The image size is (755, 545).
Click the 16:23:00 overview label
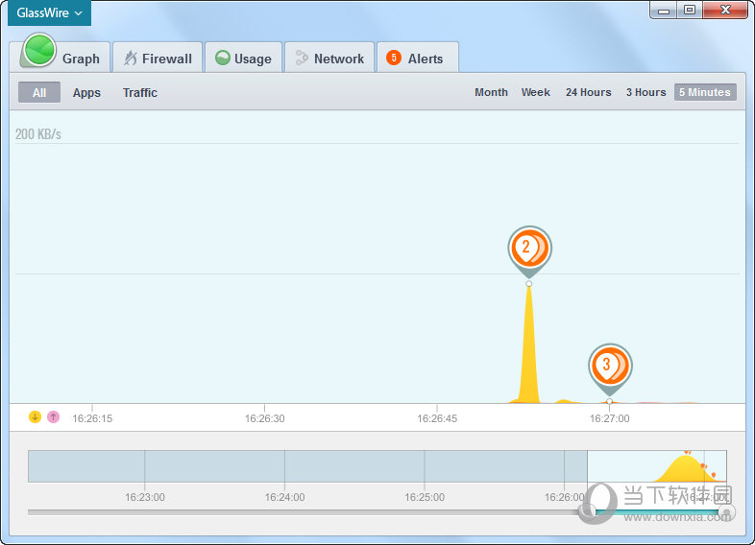[145, 497]
